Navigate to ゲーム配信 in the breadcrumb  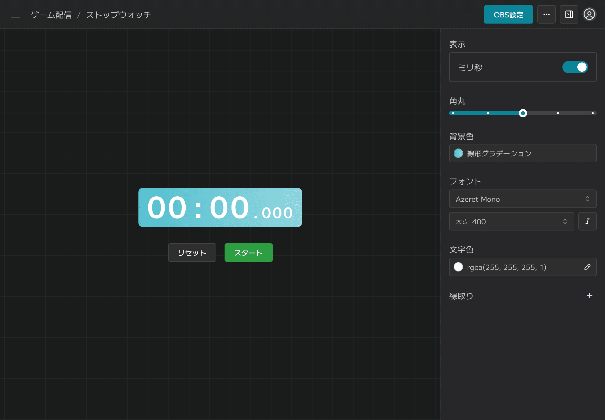pyautogui.click(x=51, y=15)
